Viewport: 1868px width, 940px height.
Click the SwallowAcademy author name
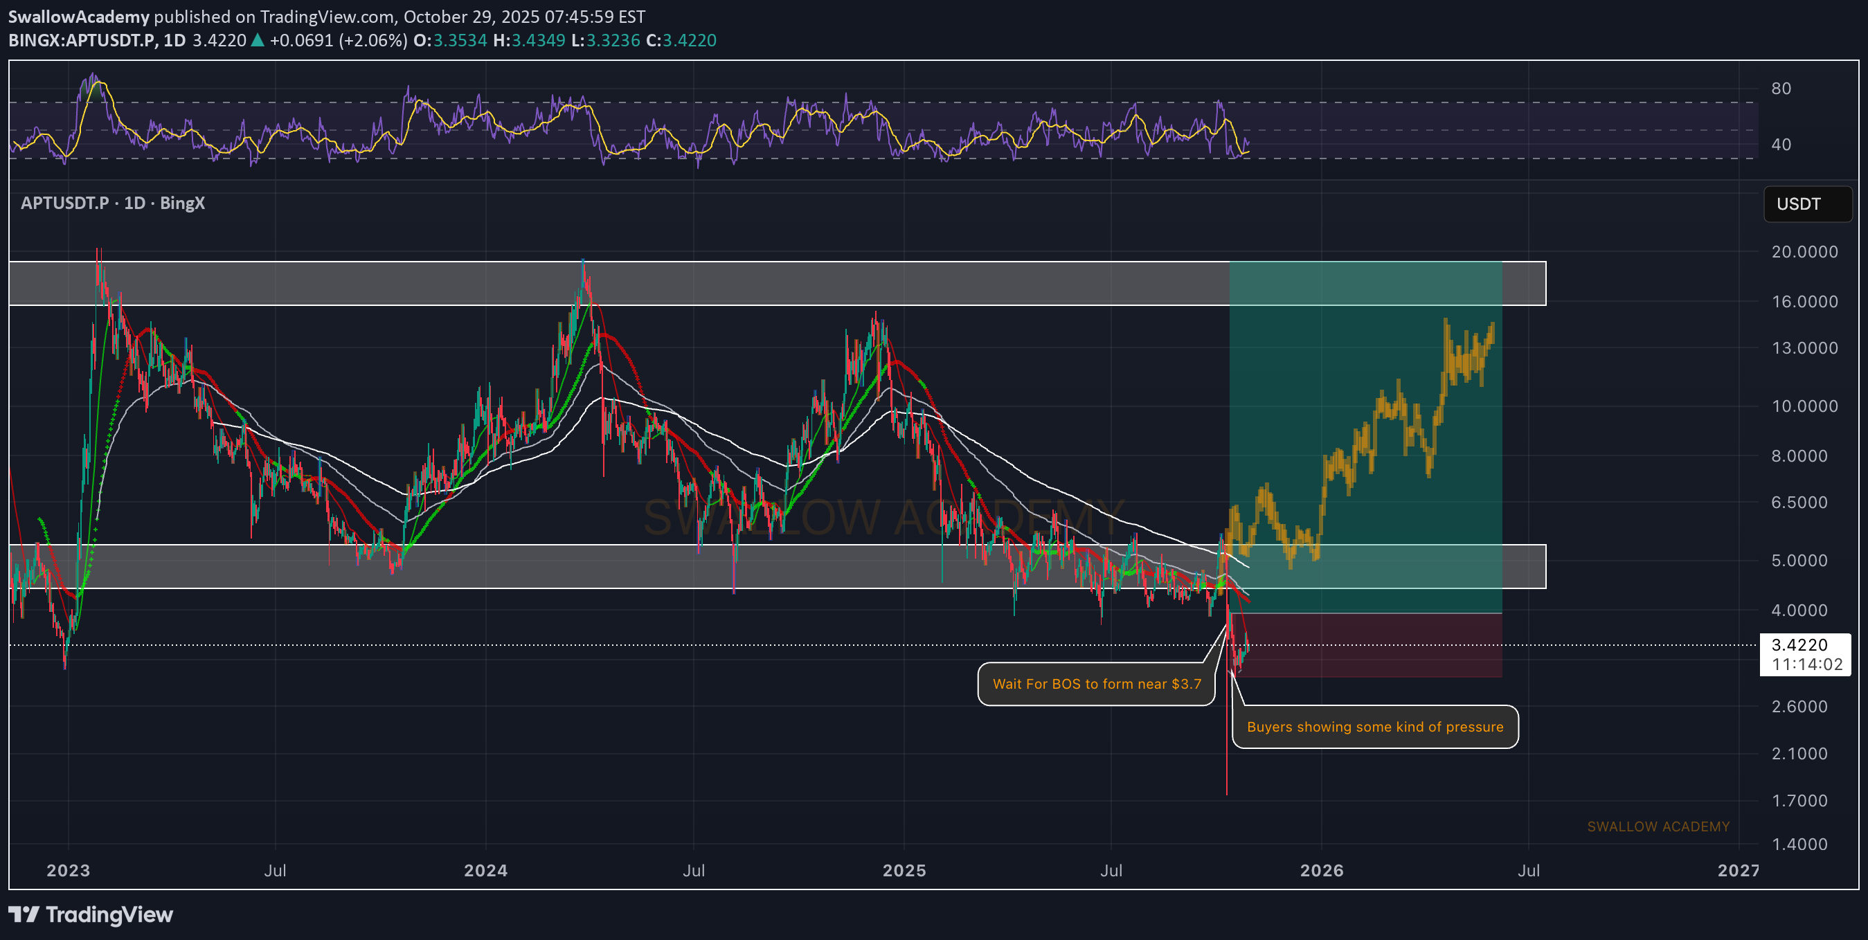(x=78, y=16)
